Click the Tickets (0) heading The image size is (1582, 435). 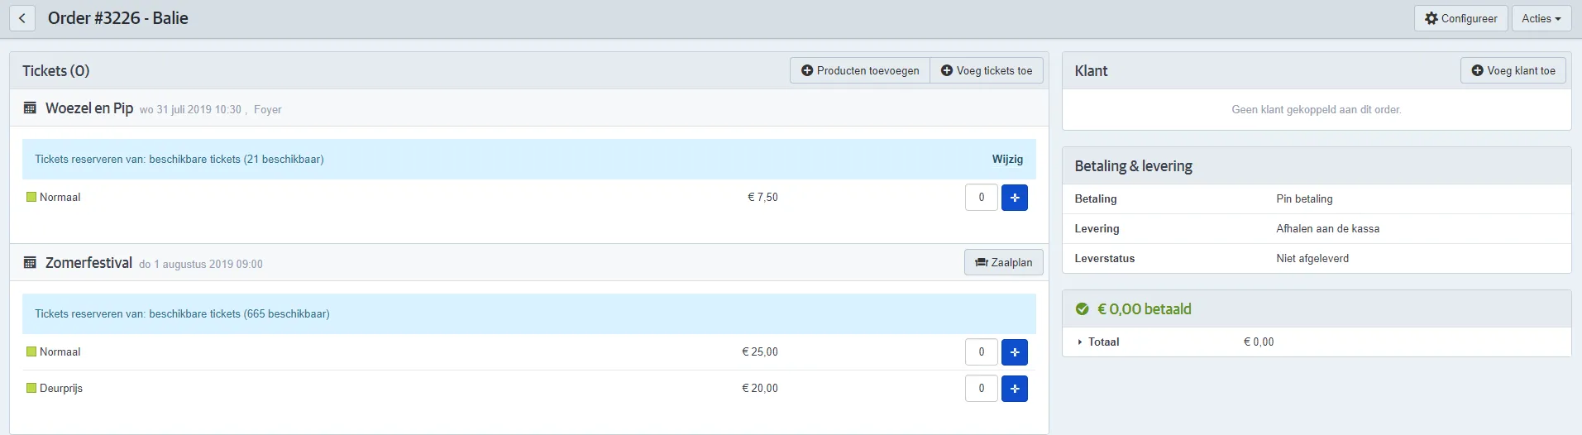coord(56,71)
